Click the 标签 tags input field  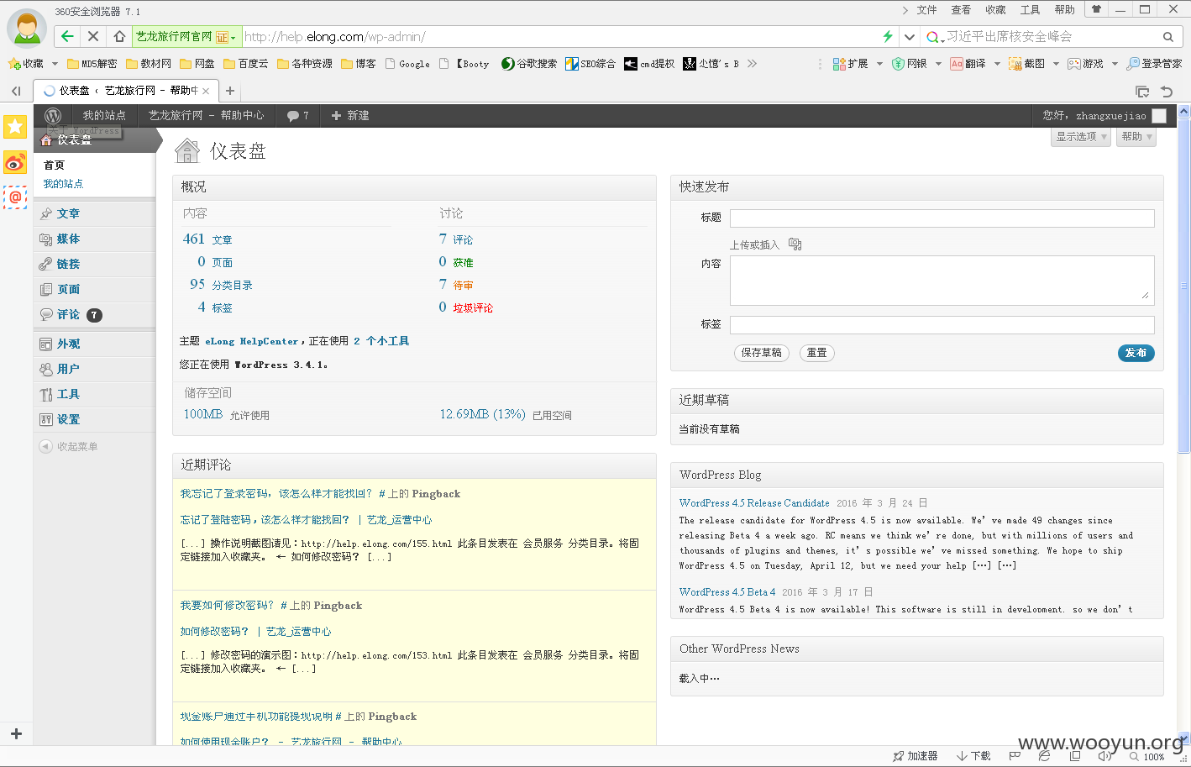click(x=942, y=325)
